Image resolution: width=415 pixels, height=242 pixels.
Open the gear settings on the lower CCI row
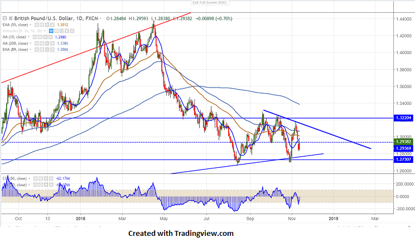pyautogui.click(x=41, y=185)
